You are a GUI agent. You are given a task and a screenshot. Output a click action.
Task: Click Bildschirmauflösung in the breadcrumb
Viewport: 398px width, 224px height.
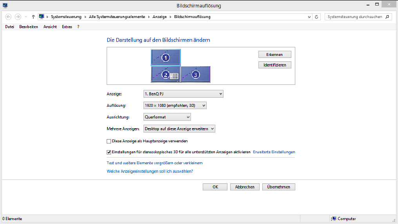[x=192, y=17]
